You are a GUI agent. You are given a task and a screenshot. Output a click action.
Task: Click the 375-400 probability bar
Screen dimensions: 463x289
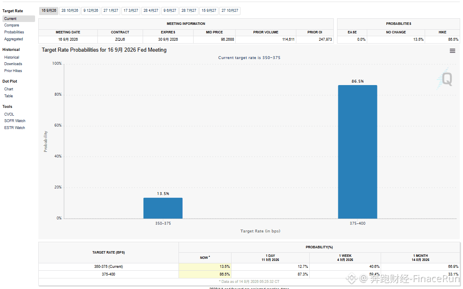coord(357,152)
